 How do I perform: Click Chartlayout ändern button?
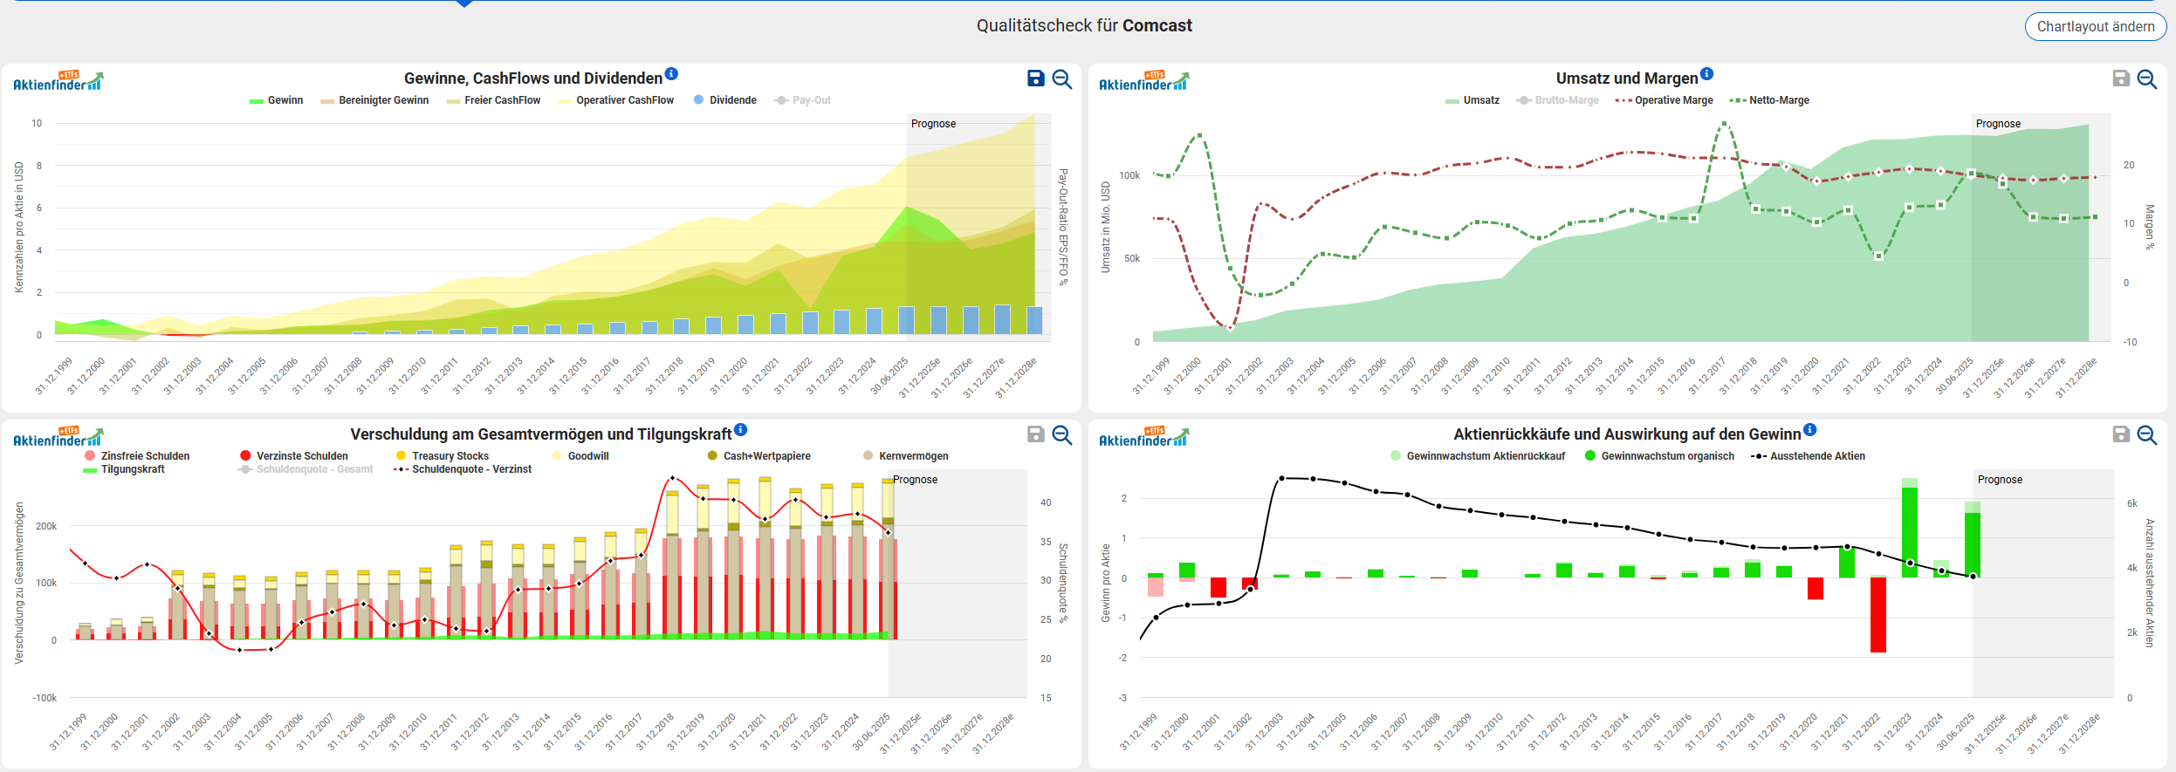(x=2095, y=26)
